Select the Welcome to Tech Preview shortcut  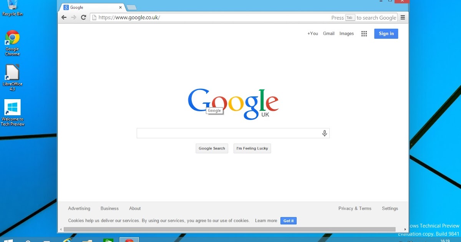(12, 113)
